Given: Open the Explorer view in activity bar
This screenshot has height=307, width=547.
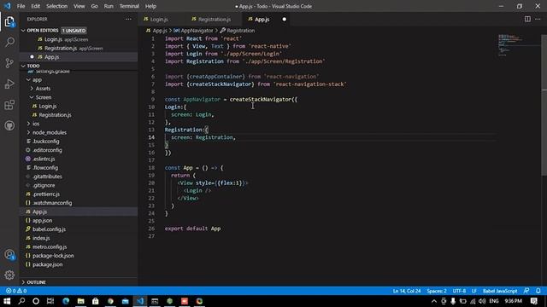Looking at the screenshot, I should 9,22.
